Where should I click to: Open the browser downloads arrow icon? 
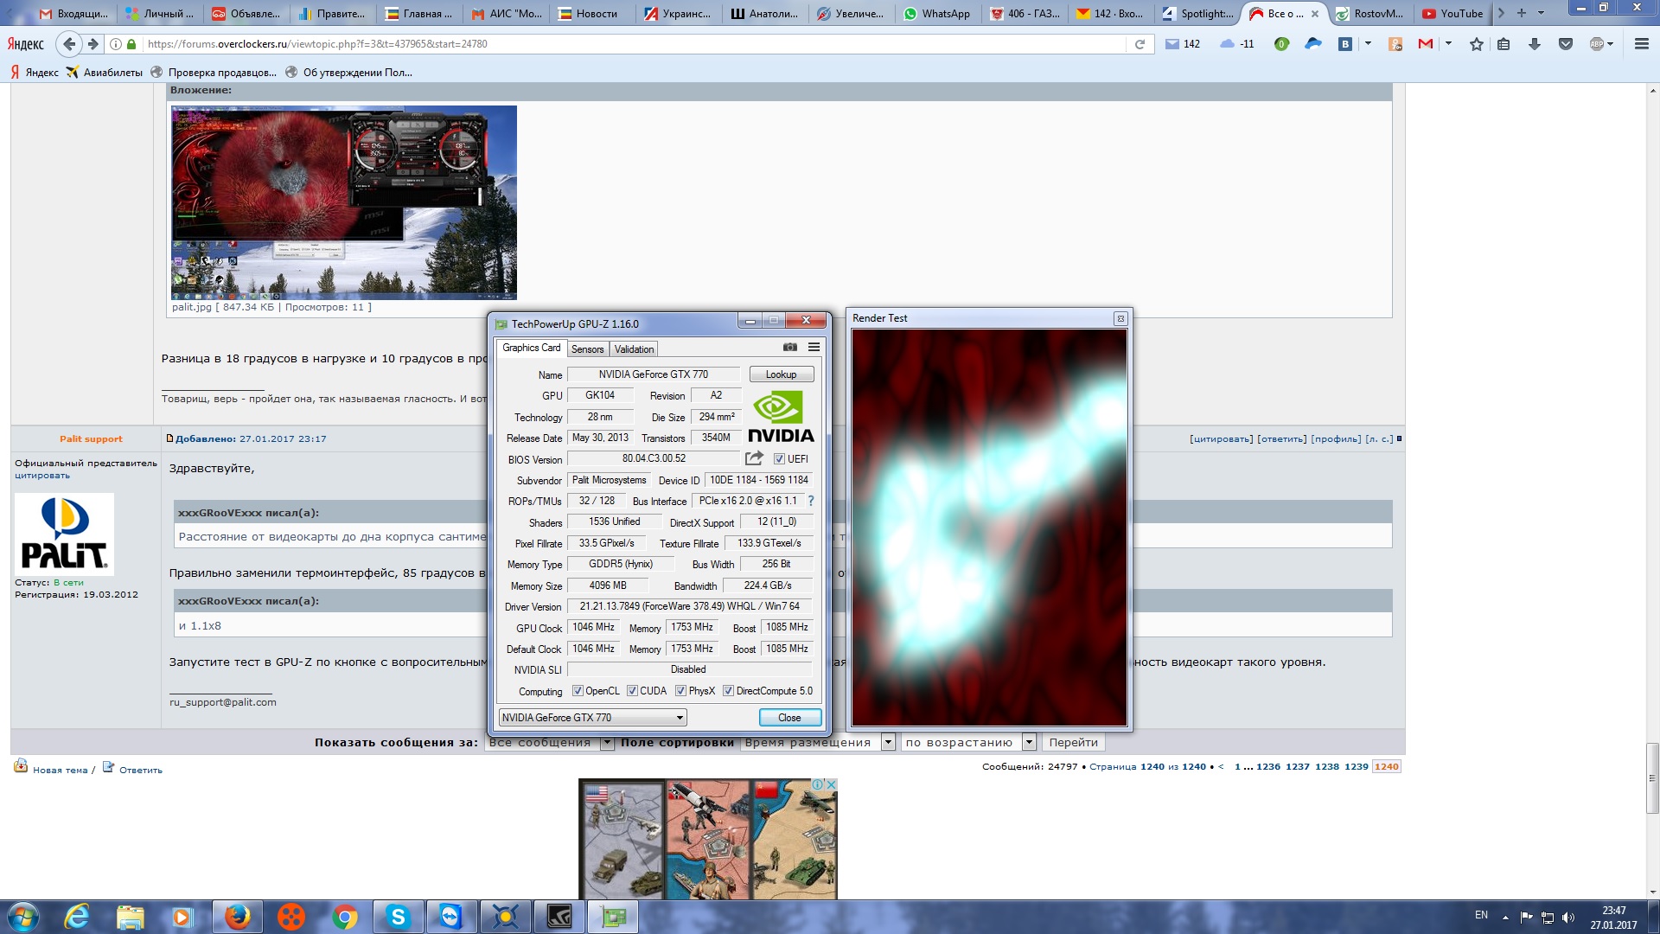click(x=1534, y=44)
